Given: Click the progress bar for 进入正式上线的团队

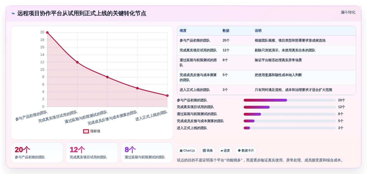Looking at the screenshot, I should click(290, 128).
